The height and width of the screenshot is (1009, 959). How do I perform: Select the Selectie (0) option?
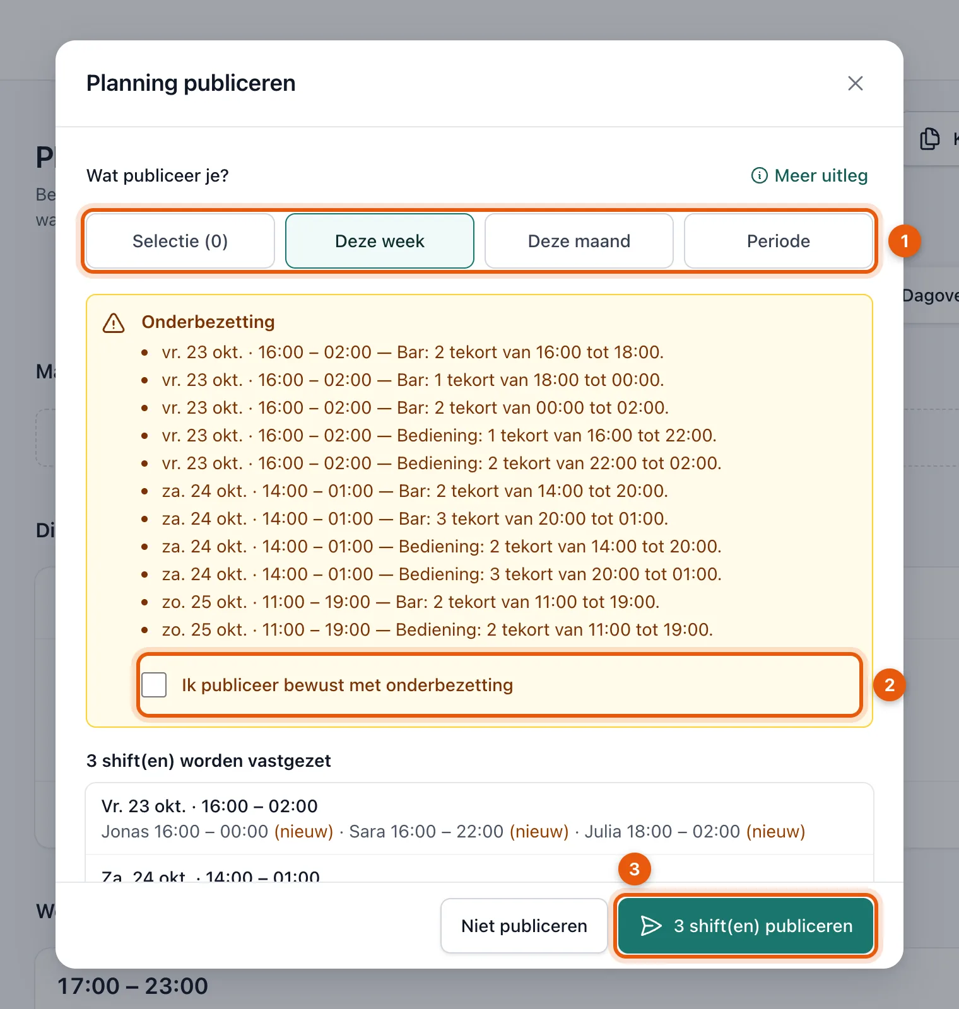point(180,241)
